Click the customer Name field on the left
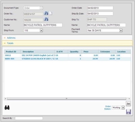 pyautogui.click(x=43, y=25)
